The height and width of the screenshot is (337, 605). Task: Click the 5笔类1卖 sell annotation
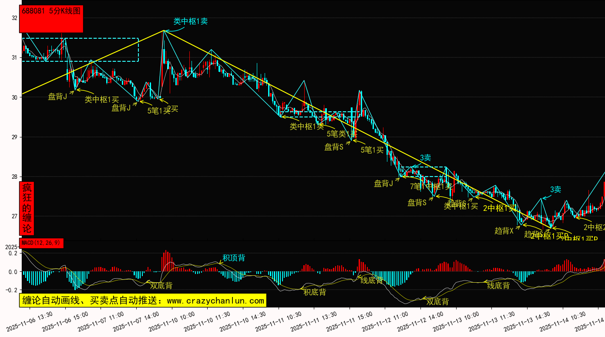coord(342,133)
